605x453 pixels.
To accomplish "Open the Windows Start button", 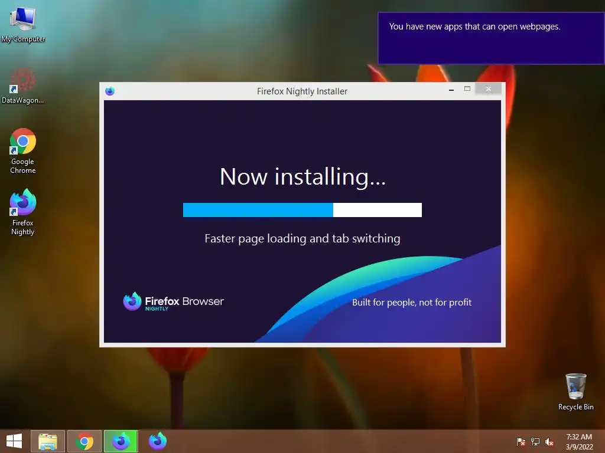I will 14,441.
